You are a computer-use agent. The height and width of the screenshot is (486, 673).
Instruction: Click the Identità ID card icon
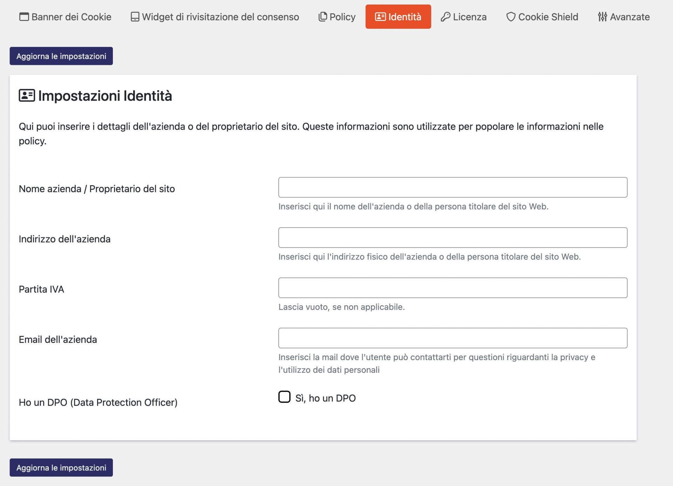380,17
